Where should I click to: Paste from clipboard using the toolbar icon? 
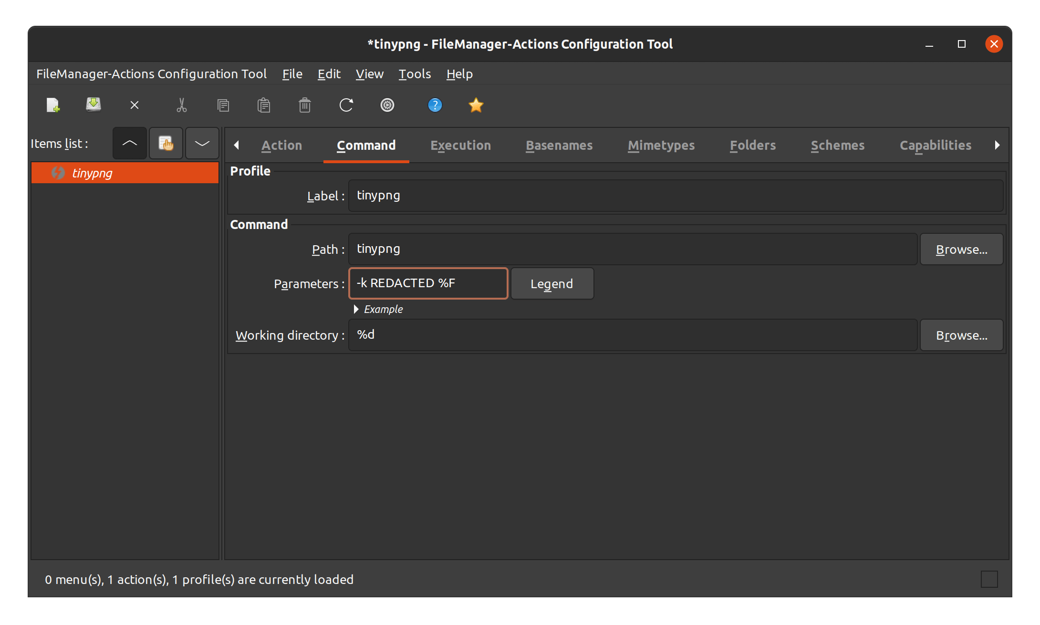coord(264,105)
